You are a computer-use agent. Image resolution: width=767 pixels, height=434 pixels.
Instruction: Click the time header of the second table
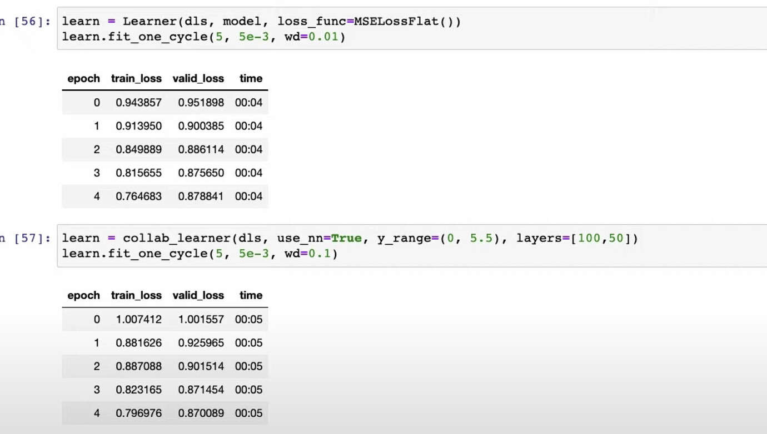click(251, 295)
